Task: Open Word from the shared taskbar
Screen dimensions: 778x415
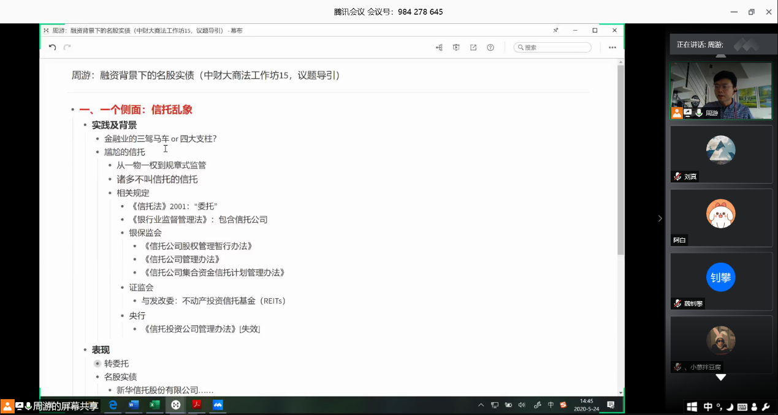Action: tap(134, 405)
